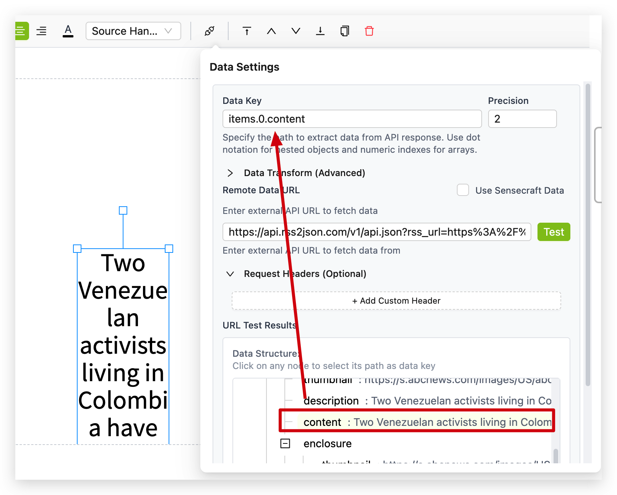Move element up one layer
This screenshot has width=617, height=495.
point(271,31)
